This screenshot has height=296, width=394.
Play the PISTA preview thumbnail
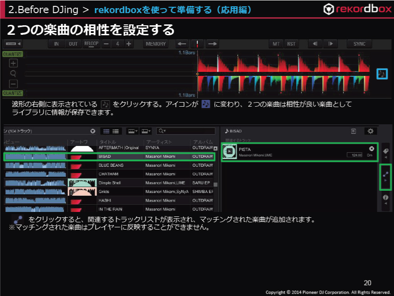click(x=229, y=151)
